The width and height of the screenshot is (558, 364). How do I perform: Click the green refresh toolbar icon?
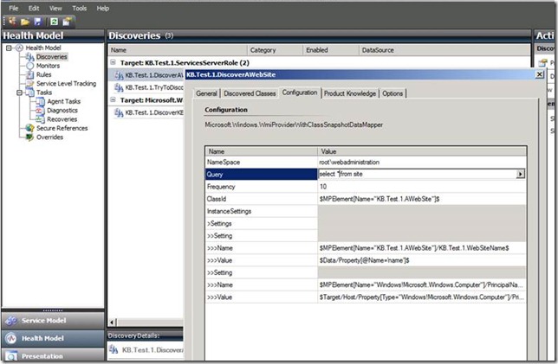tap(54, 22)
